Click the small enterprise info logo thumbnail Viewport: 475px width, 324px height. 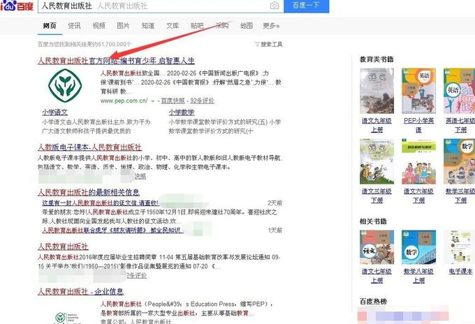point(66,318)
